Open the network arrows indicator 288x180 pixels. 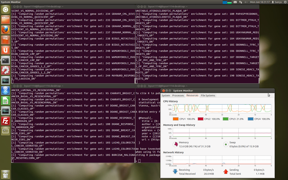pyautogui.click(x=241, y=2)
